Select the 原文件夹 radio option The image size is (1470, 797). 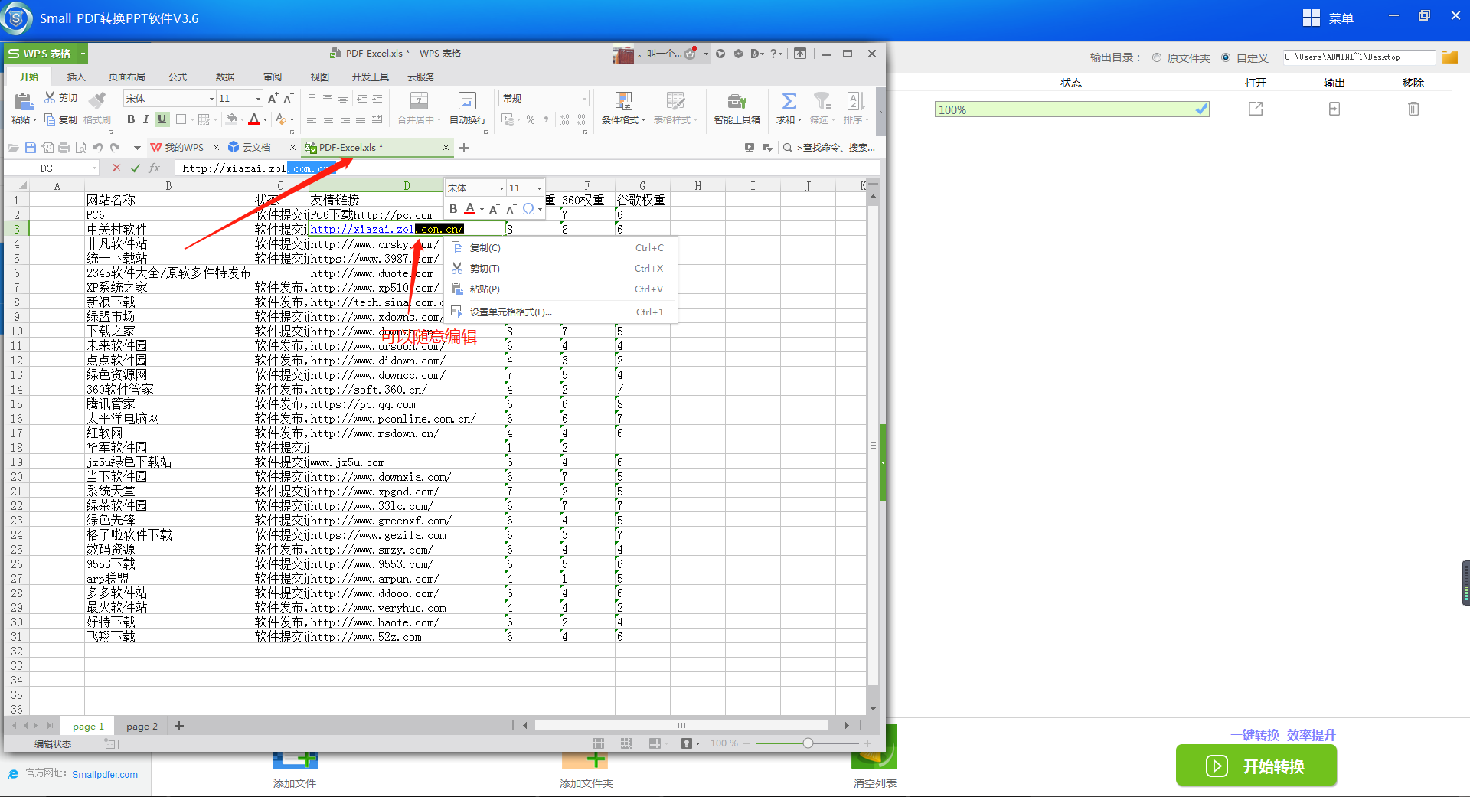(x=1157, y=57)
